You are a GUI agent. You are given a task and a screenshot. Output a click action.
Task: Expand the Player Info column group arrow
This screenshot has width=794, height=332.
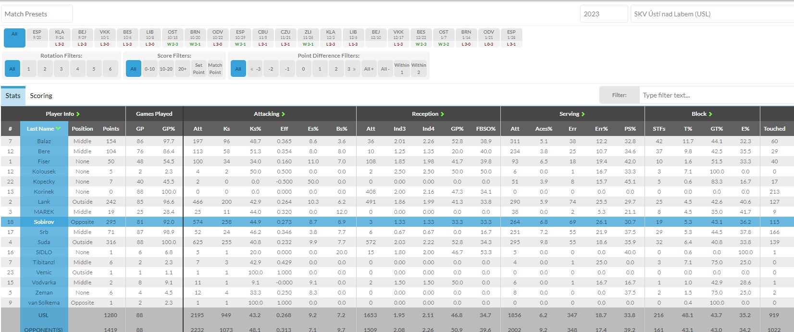click(x=78, y=114)
